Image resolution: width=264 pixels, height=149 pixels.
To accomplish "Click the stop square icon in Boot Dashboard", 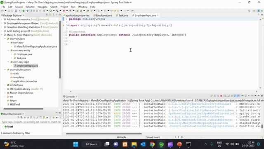I will 25,118.
